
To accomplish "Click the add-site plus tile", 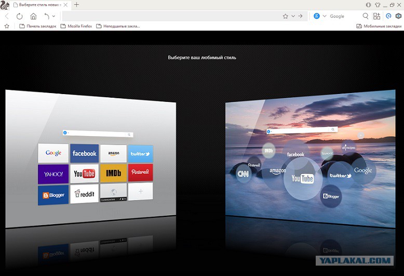I will pyautogui.click(x=140, y=191).
